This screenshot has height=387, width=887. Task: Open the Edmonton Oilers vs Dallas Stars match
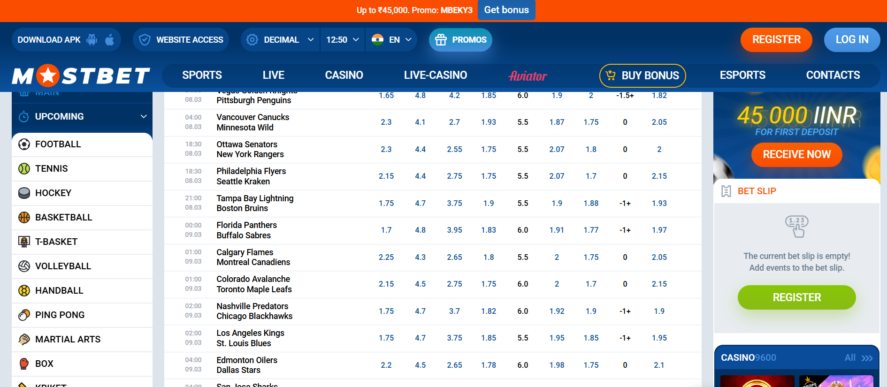pos(247,365)
